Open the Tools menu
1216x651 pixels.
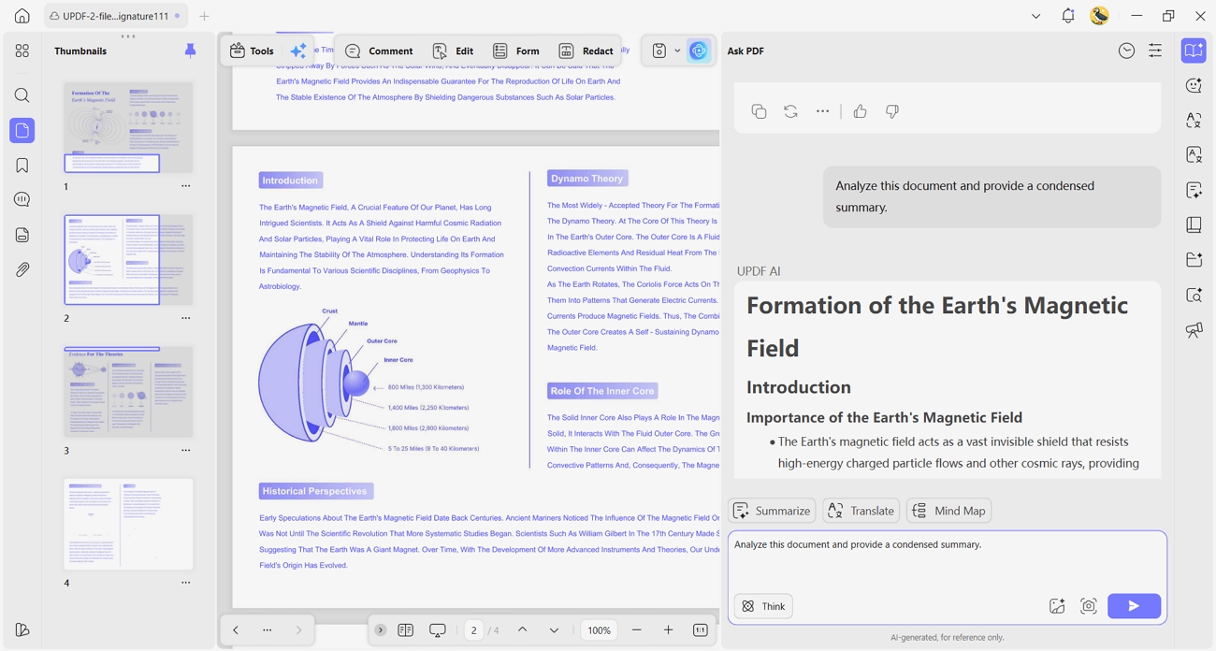(x=253, y=51)
